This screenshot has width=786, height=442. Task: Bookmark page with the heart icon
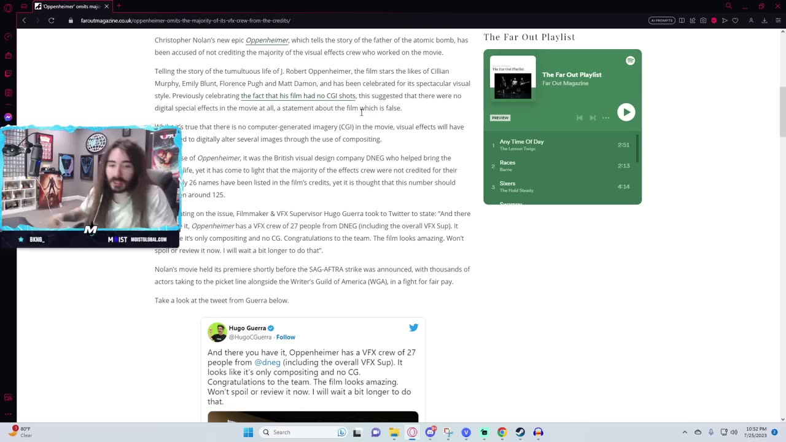(735, 20)
